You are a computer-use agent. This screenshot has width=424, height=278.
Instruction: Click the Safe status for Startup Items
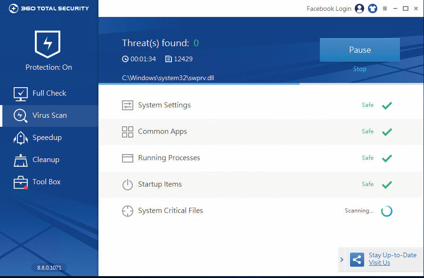click(367, 184)
